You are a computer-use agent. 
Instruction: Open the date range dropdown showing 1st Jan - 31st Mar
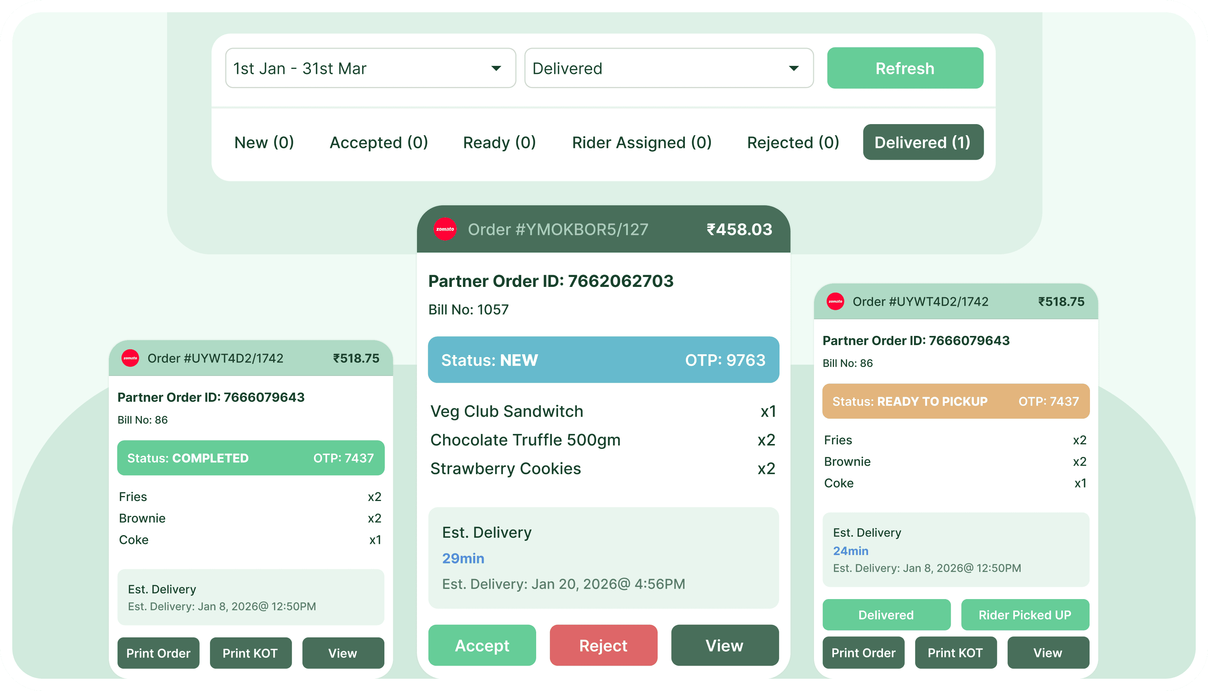coord(370,68)
